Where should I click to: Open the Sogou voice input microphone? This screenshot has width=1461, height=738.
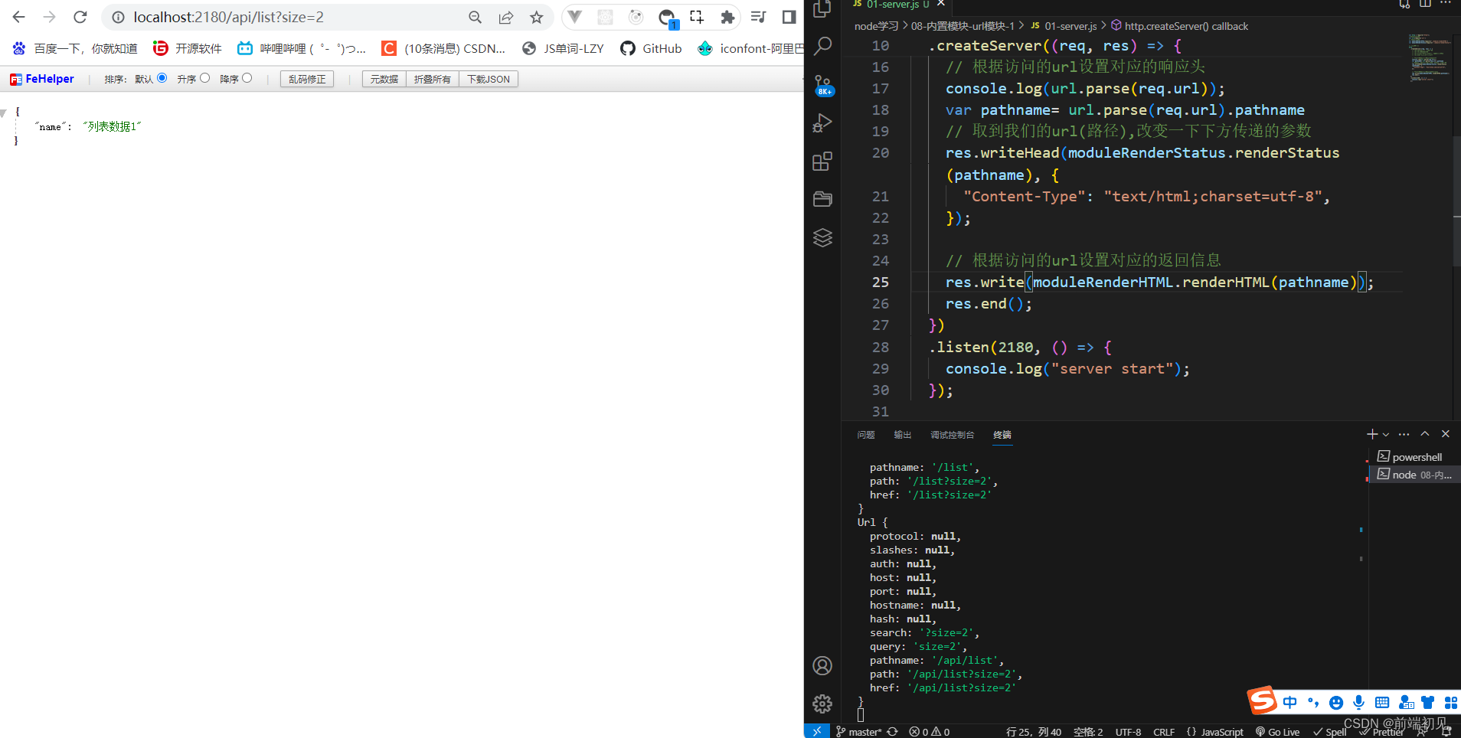point(1358,702)
